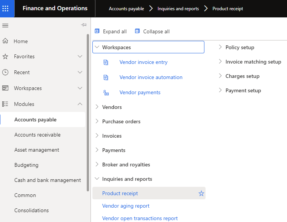Screen dimensions: 287x222
Task: Click the Home house icon
Action: 5,41
